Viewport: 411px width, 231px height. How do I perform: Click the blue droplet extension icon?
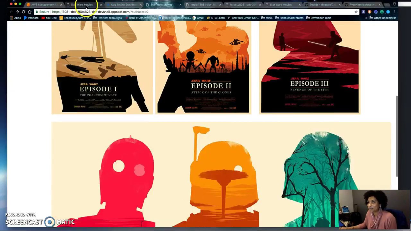tap(388, 12)
